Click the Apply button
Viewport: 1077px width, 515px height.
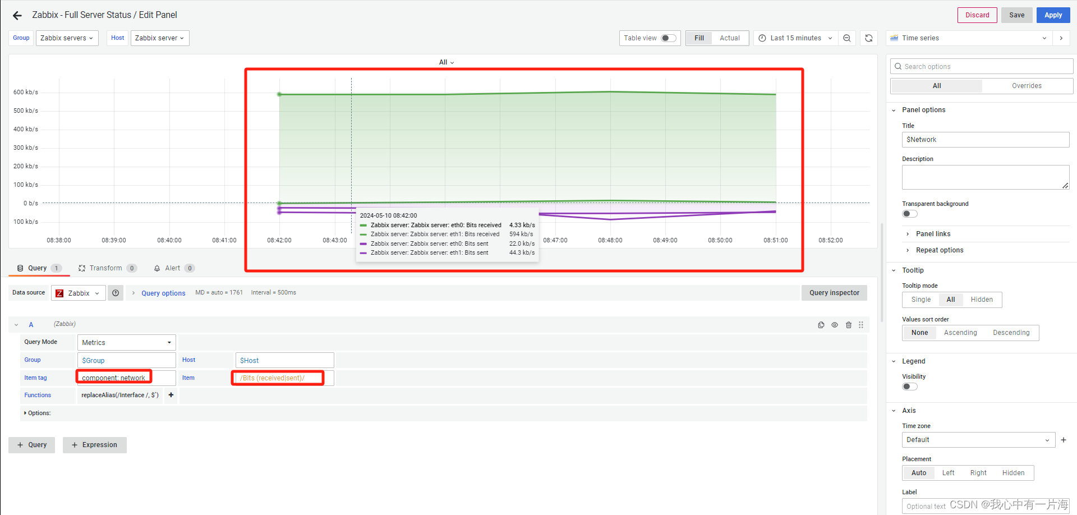(x=1053, y=15)
